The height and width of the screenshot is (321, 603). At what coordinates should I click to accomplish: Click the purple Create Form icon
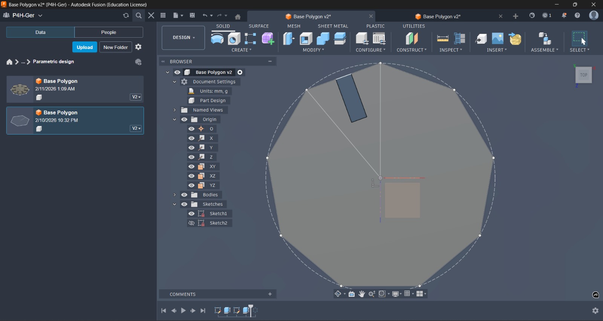click(x=268, y=38)
